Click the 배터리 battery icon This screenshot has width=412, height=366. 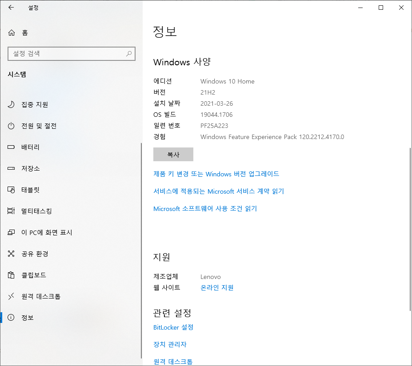pyautogui.click(x=11, y=147)
